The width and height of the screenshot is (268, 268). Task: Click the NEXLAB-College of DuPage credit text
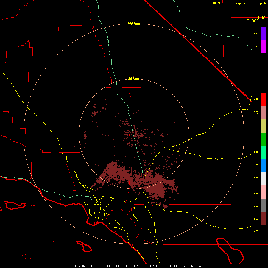tap(238, 3)
